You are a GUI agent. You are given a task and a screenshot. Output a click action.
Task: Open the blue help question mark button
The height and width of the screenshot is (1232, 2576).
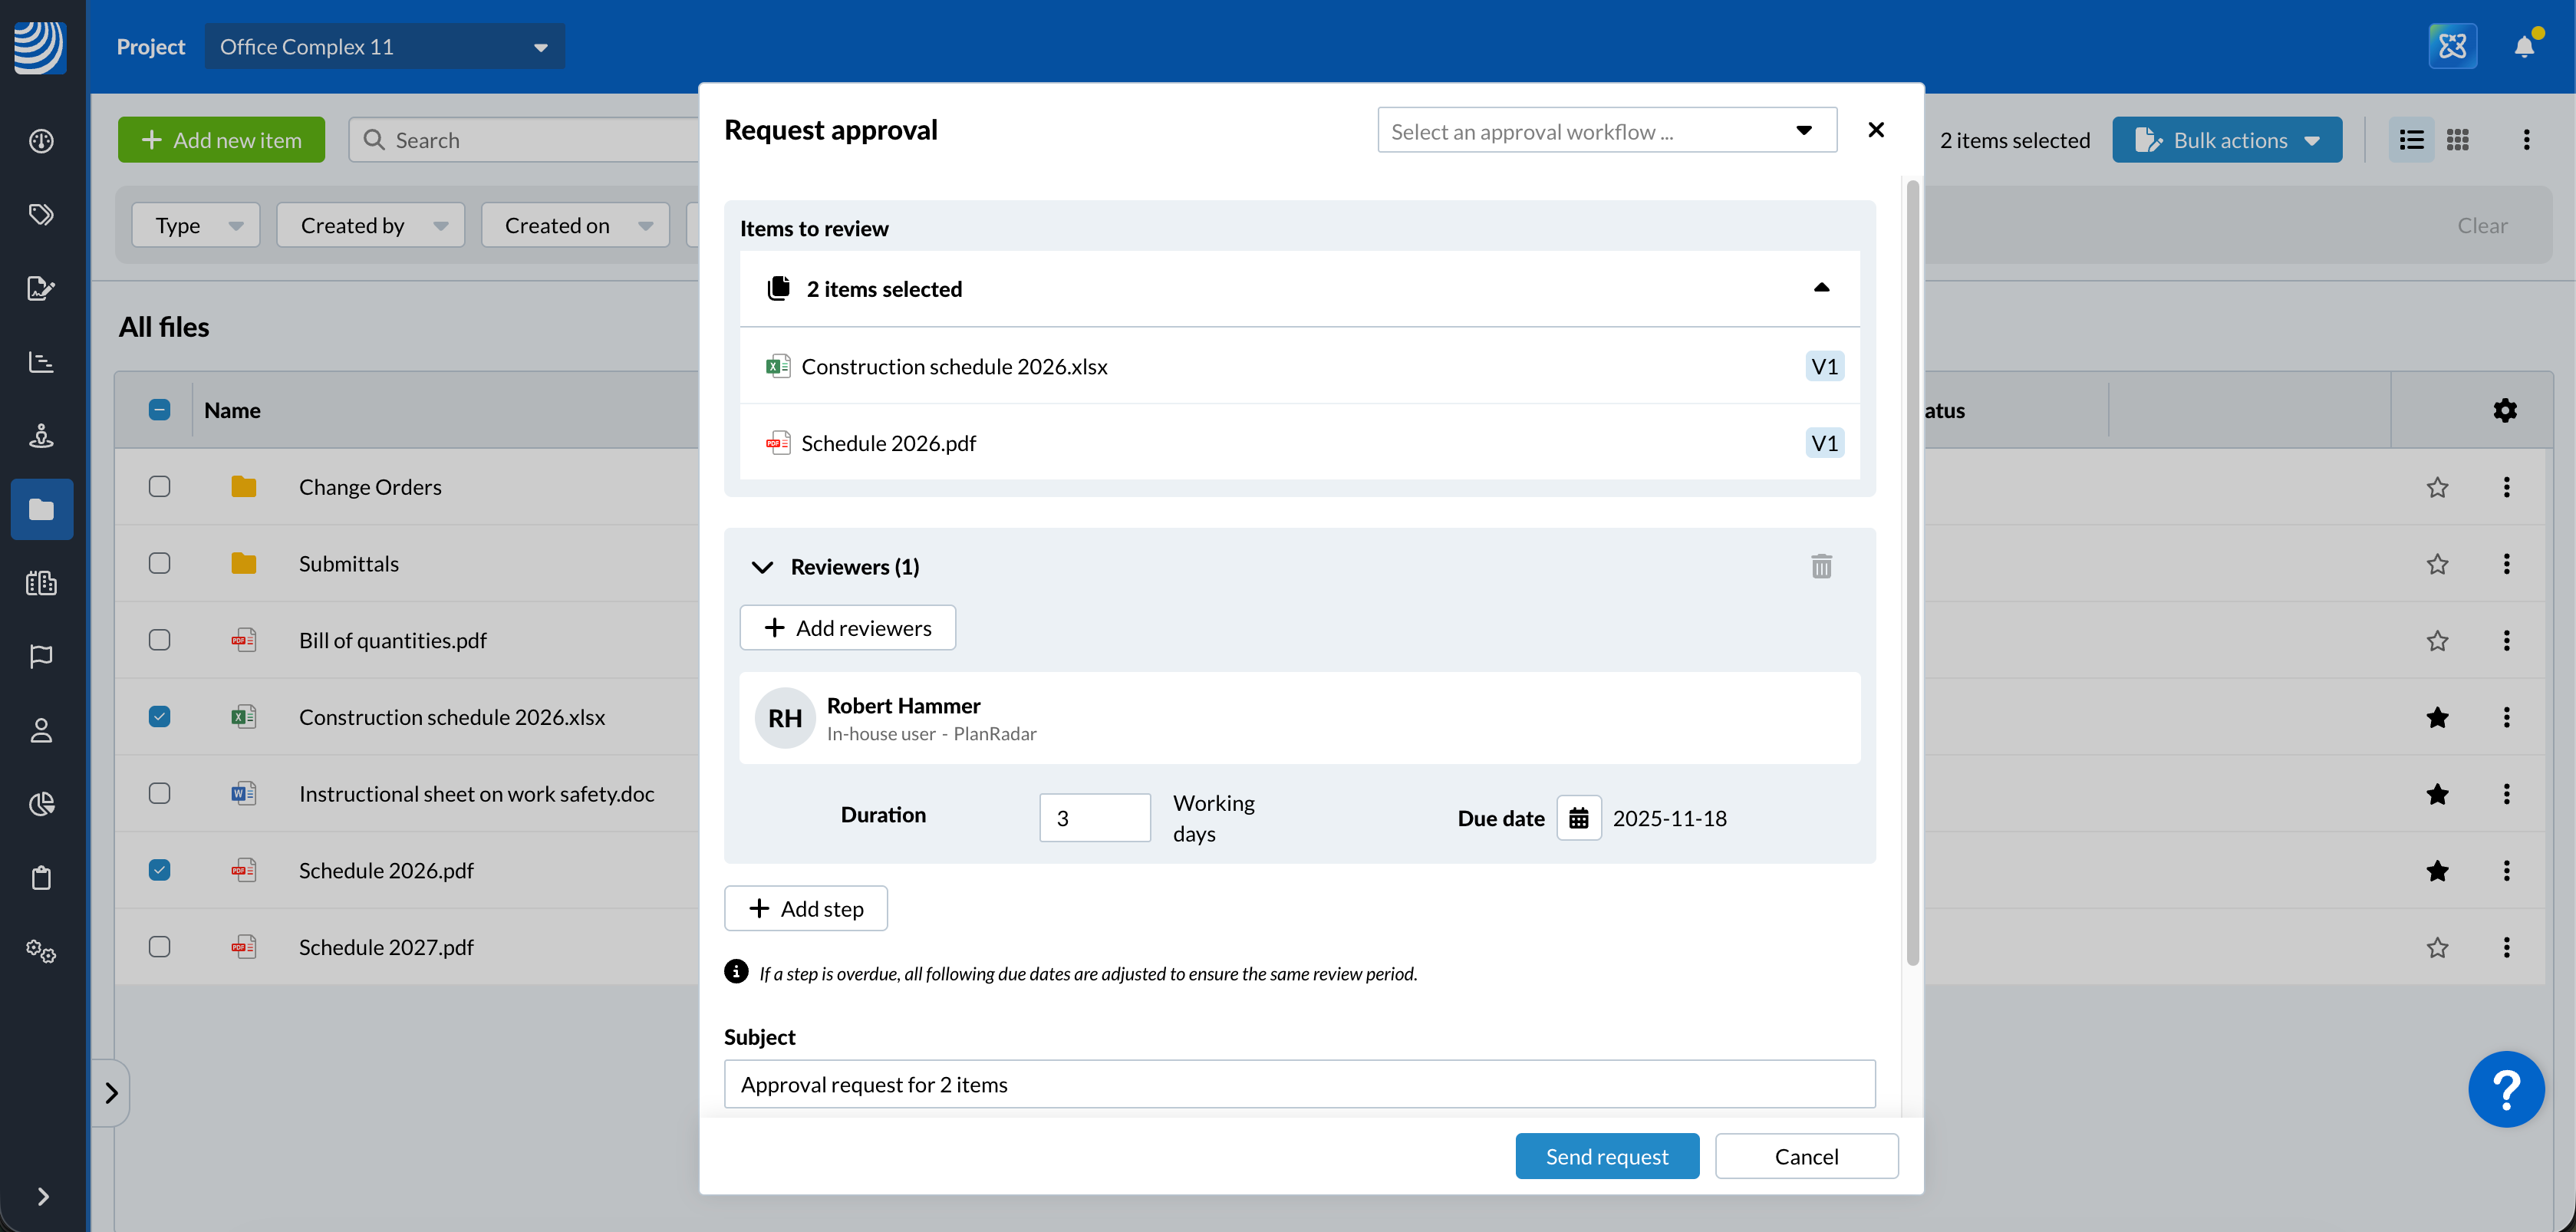click(2505, 1089)
